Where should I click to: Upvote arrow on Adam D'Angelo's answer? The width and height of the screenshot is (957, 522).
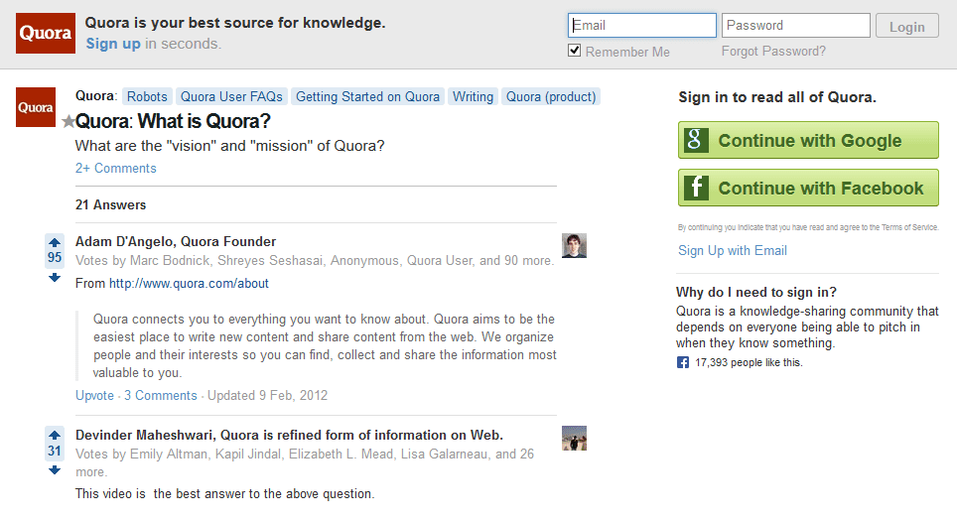[55, 242]
